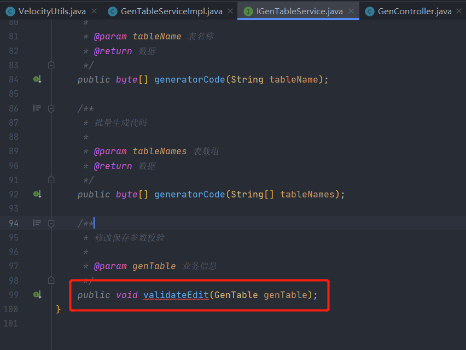The height and width of the screenshot is (350, 466).
Task: Click class icon on GenTableServiceImpl.java tab
Action: [113, 11]
